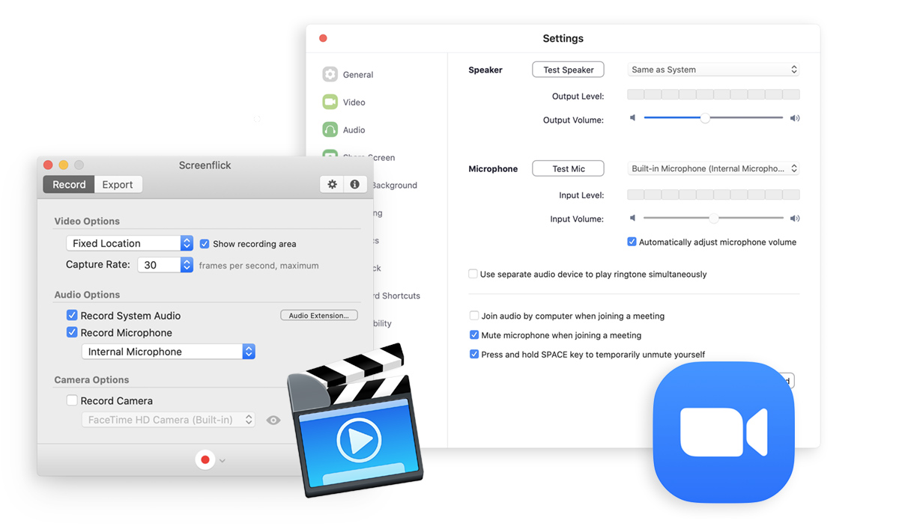Click the Test Speaker button
This screenshot has width=899, height=529.
(569, 70)
